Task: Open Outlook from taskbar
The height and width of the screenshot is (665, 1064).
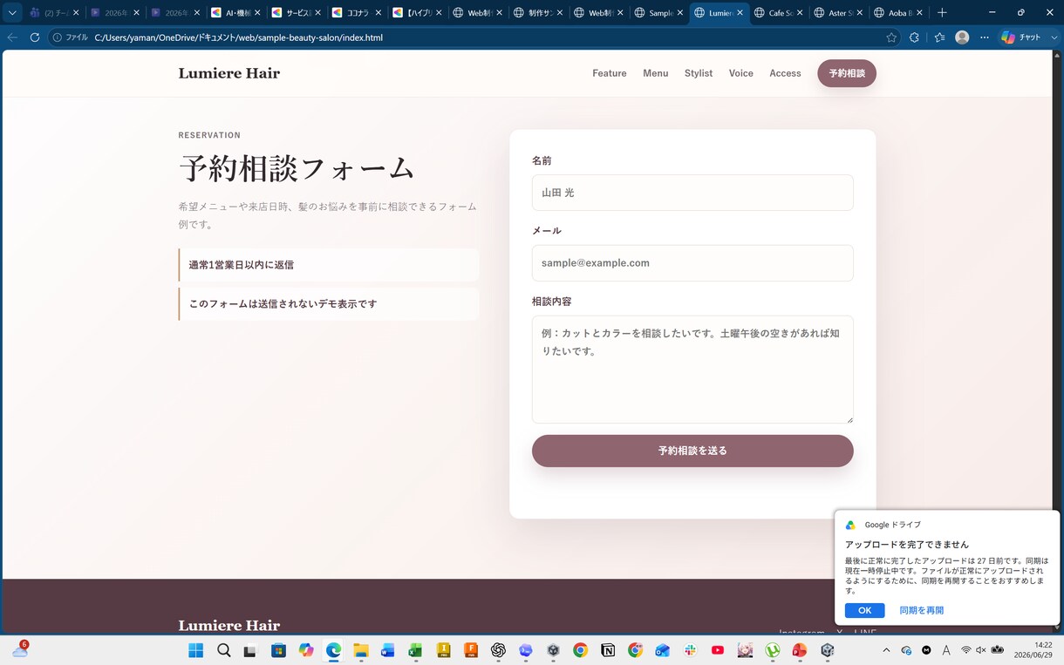Action: tap(663, 650)
